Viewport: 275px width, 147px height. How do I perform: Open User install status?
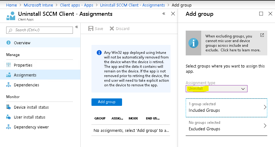(x=40, y=117)
